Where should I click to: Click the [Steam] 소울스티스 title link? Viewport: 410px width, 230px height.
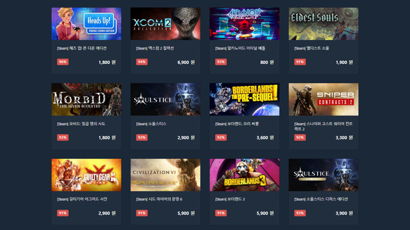point(151,124)
